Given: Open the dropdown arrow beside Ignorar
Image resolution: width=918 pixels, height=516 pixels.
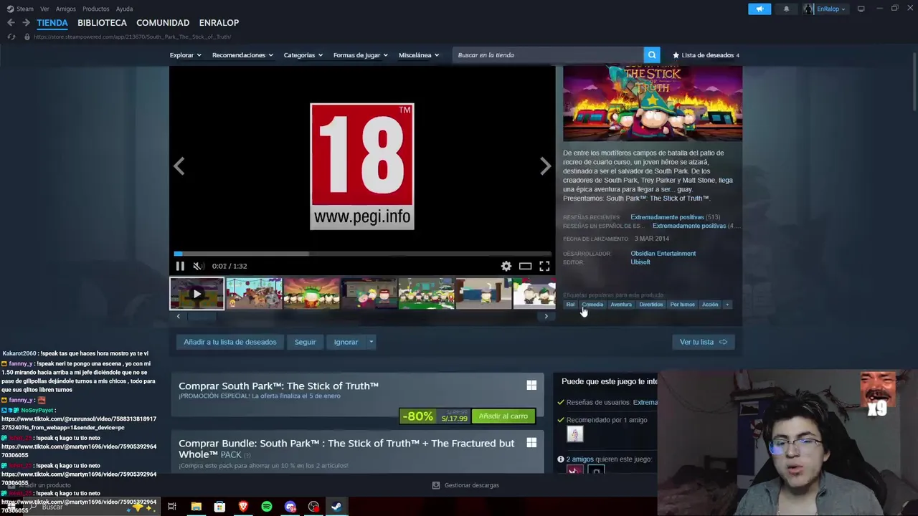Looking at the screenshot, I should 371,342.
